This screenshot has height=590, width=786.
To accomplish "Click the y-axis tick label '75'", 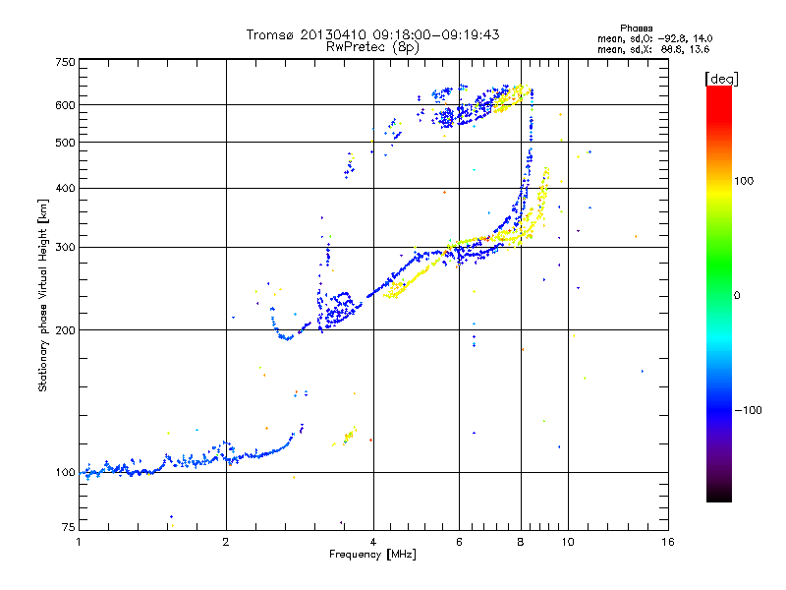I will click(69, 527).
